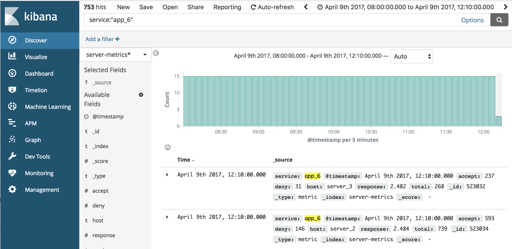The width and height of the screenshot is (512, 249).
Task: Open the Reporting menu
Action: coord(227,7)
